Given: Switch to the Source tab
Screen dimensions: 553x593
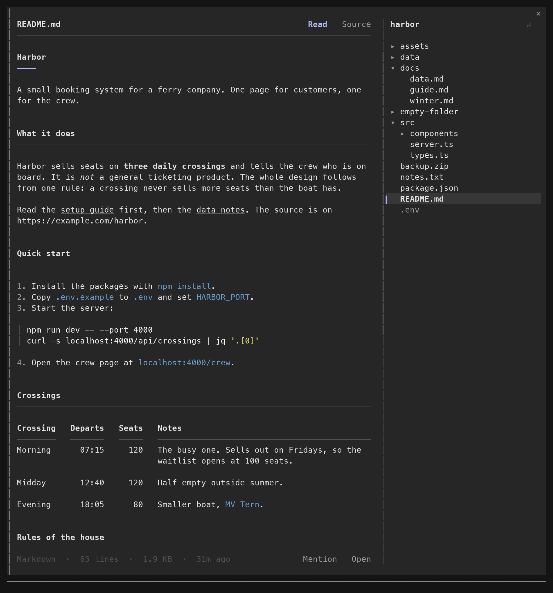Looking at the screenshot, I should (356, 24).
